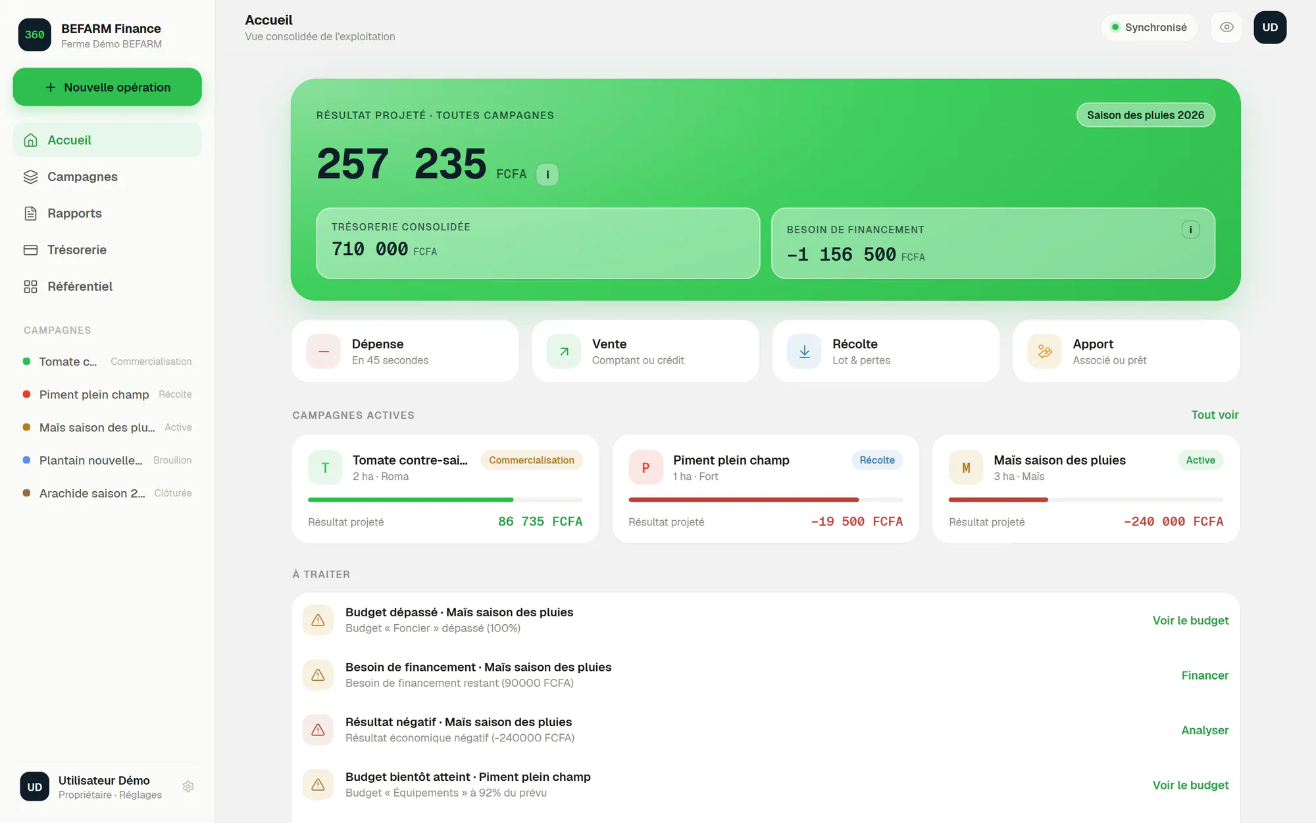The height and width of the screenshot is (823, 1316).
Task: Open the Campagnes menu item
Action: (x=107, y=176)
